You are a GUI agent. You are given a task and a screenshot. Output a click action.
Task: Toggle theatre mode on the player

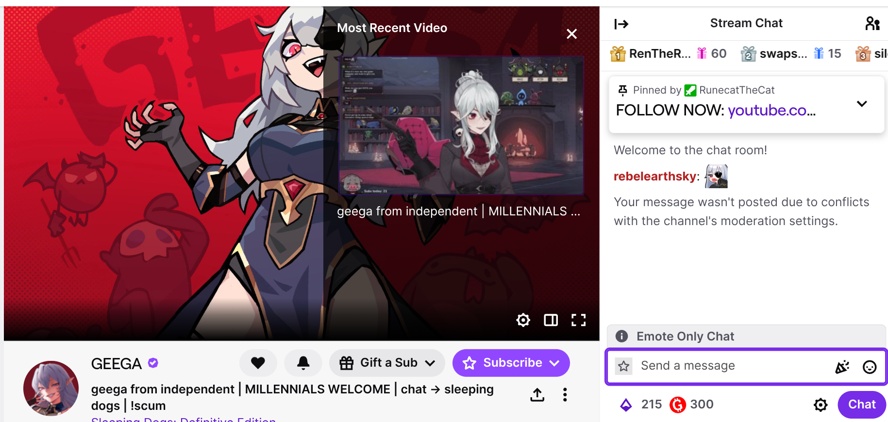tap(551, 320)
